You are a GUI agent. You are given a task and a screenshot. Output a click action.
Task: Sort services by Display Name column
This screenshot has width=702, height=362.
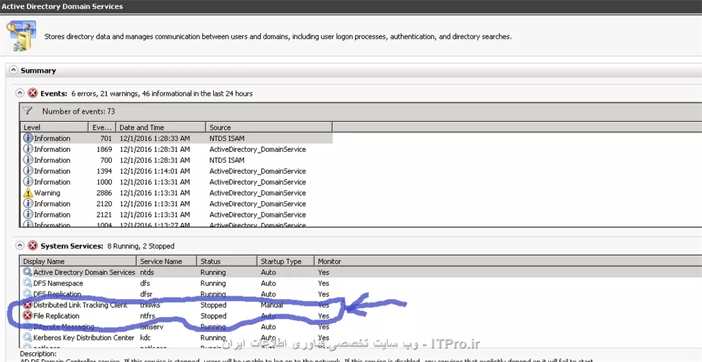pos(78,261)
